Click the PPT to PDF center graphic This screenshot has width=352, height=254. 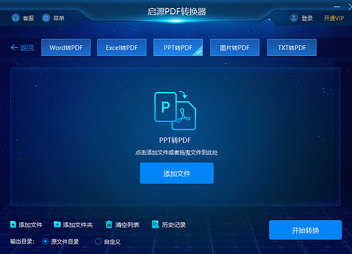(175, 110)
